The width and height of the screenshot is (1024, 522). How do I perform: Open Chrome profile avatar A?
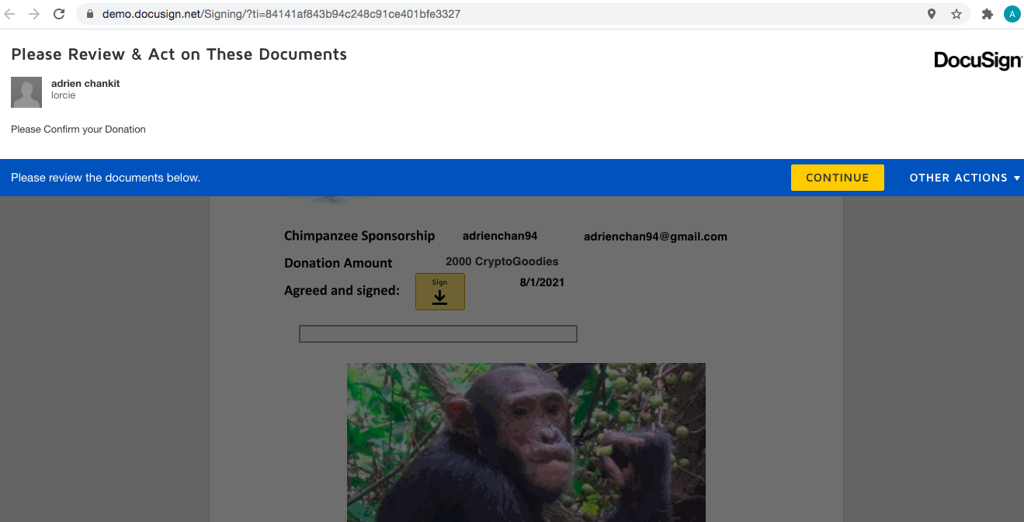(1012, 14)
